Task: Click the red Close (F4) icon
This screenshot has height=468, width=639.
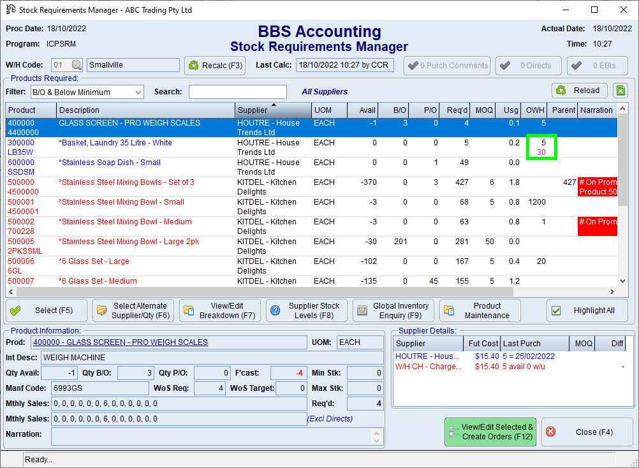Action: click(x=550, y=432)
